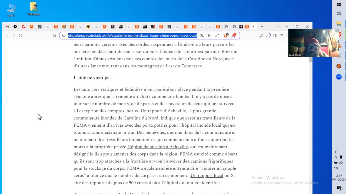Expand the tab search chevron

(278, 27)
